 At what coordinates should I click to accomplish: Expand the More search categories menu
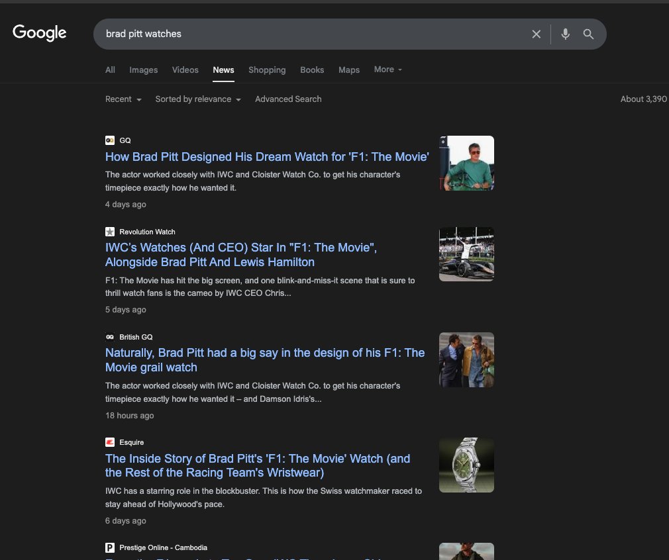387,69
